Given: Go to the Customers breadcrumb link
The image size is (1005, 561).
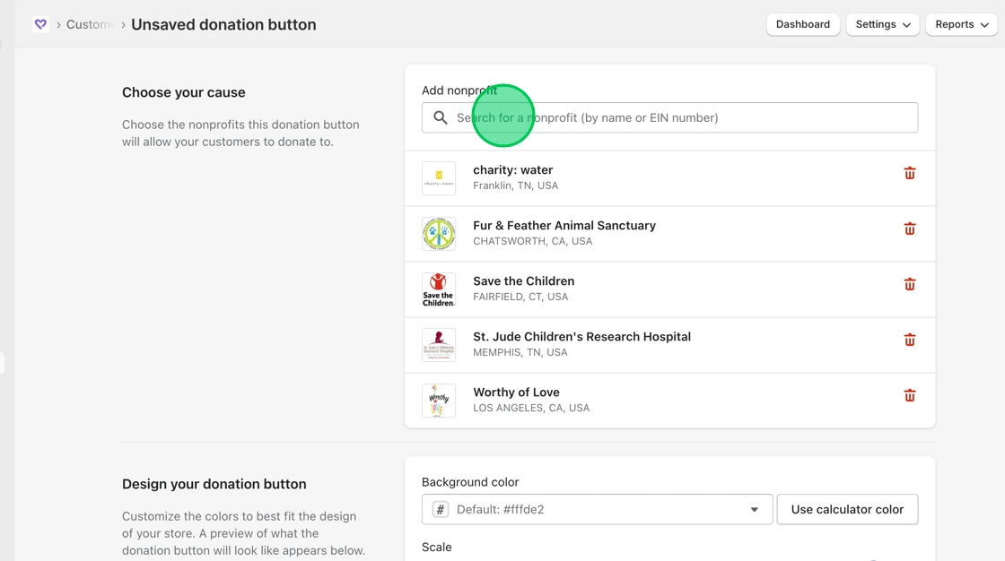Looking at the screenshot, I should pyautogui.click(x=91, y=24).
